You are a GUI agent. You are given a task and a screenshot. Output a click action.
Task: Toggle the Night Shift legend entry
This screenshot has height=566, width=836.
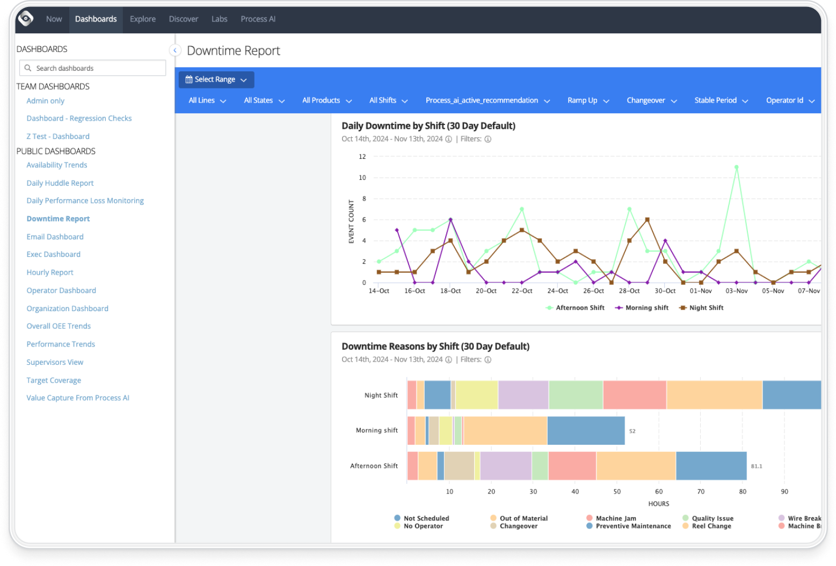point(701,307)
